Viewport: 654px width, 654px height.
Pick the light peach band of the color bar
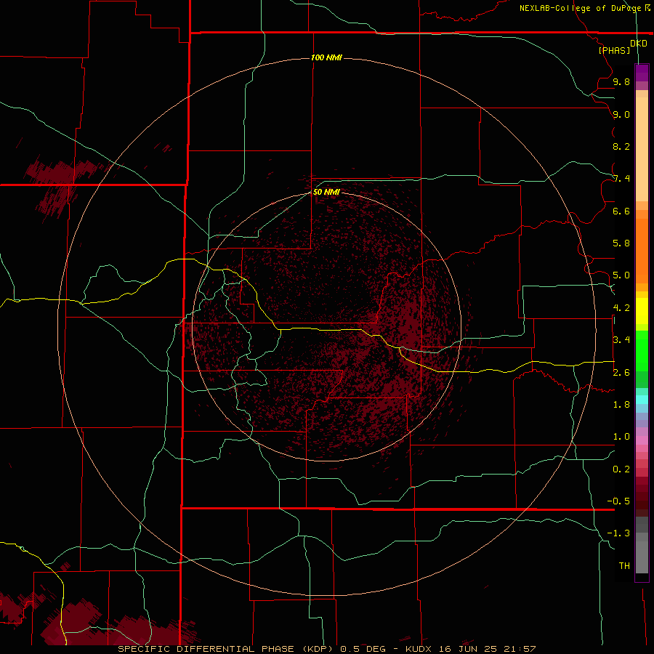642,149
